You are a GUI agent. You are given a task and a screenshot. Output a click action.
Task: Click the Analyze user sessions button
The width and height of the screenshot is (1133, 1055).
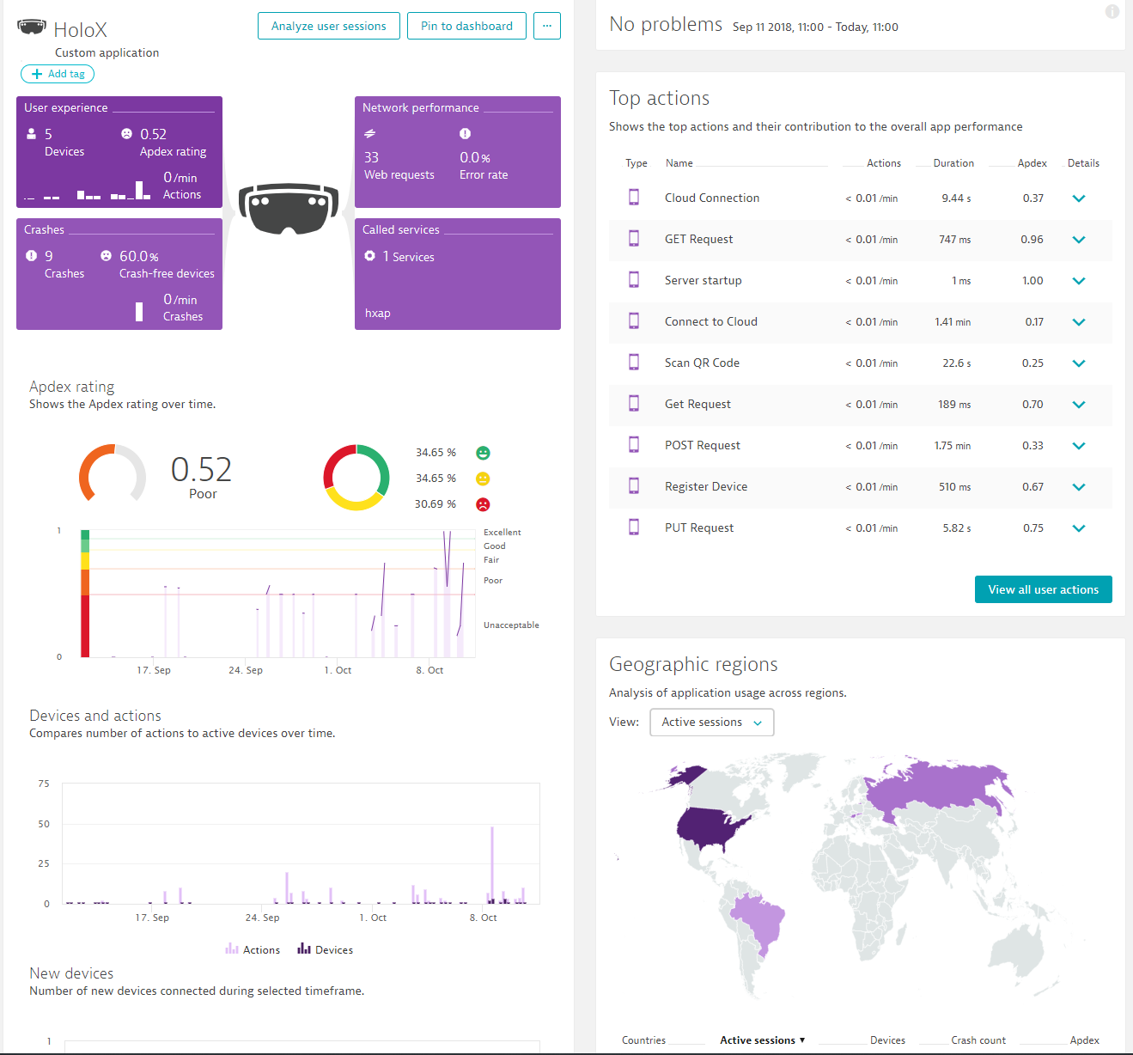[x=328, y=26]
